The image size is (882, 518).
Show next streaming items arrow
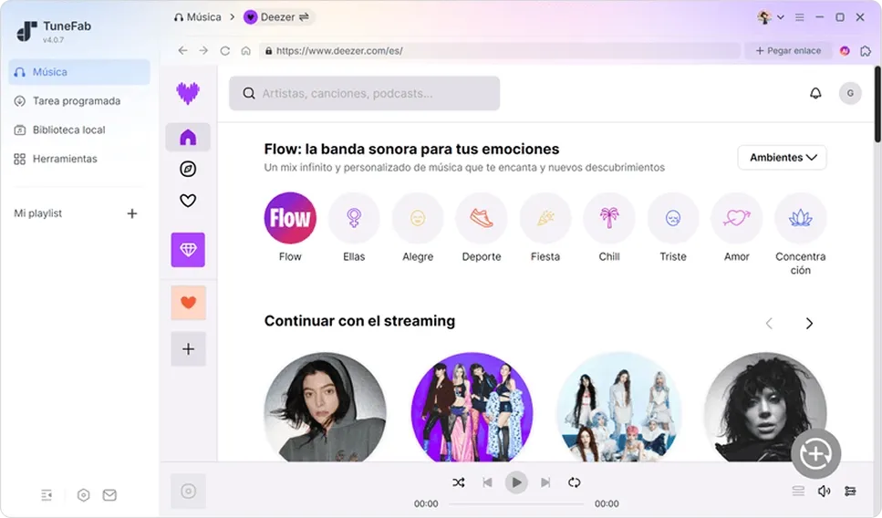tap(809, 324)
